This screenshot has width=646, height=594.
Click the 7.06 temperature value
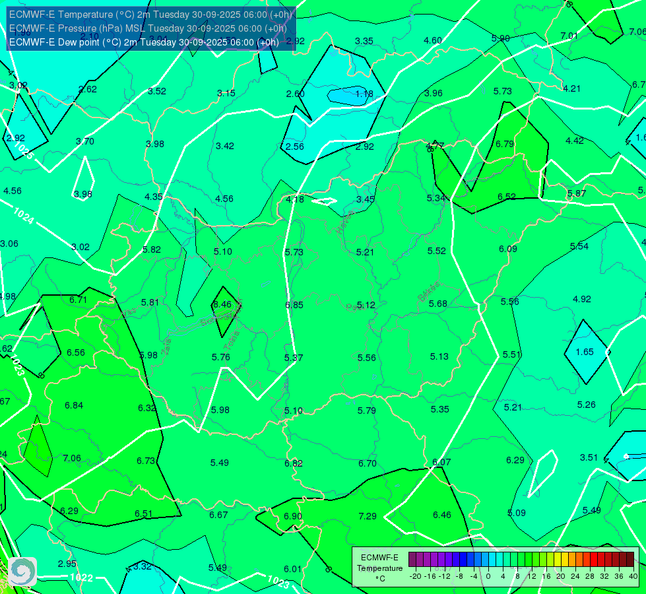72,459
